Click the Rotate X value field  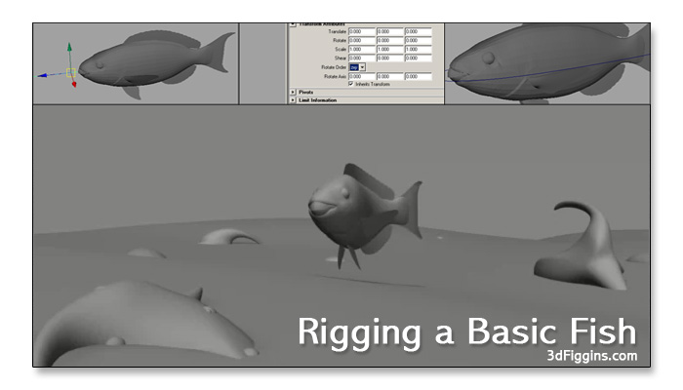point(362,41)
